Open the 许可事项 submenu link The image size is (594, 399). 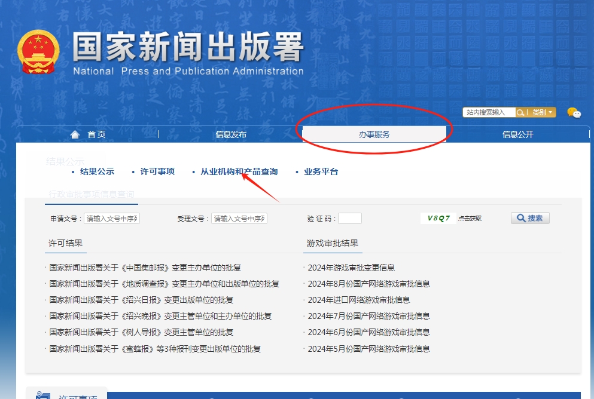click(x=157, y=171)
